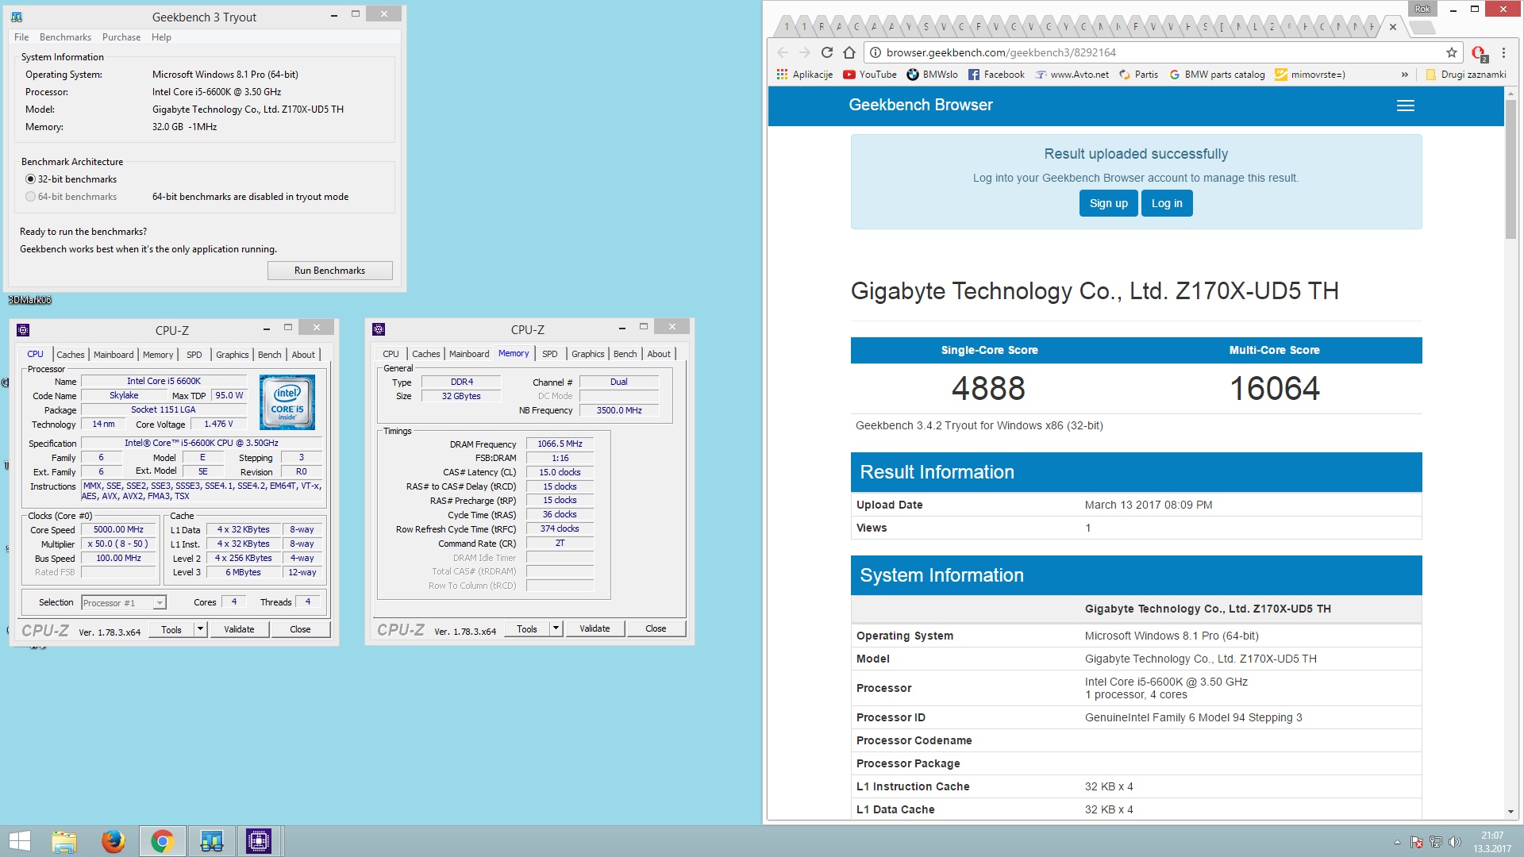Click the 3DMark06 desktop label
The width and height of the screenshot is (1524, 857).
click(29, 300)
